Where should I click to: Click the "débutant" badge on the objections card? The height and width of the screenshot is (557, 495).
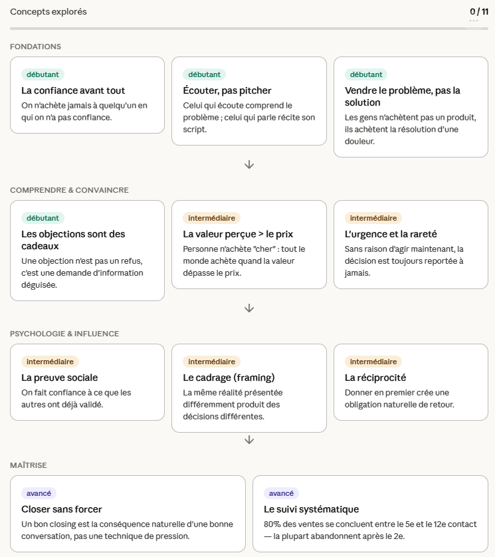(43, 218)
